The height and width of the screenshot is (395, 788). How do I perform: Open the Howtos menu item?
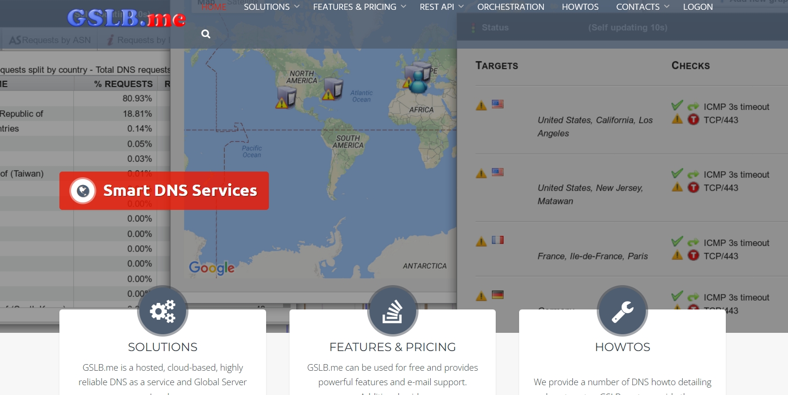click(x=580, y=7)
